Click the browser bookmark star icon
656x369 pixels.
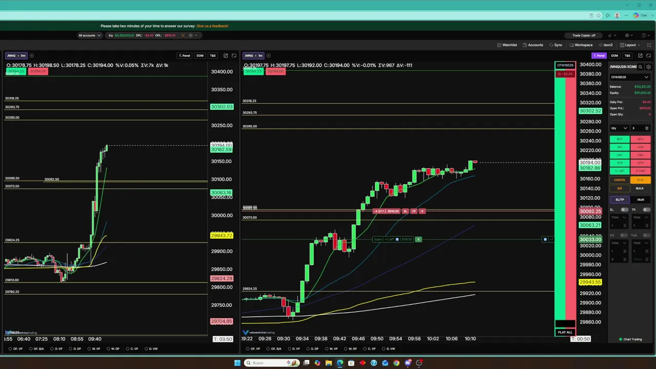coord(599,15)
